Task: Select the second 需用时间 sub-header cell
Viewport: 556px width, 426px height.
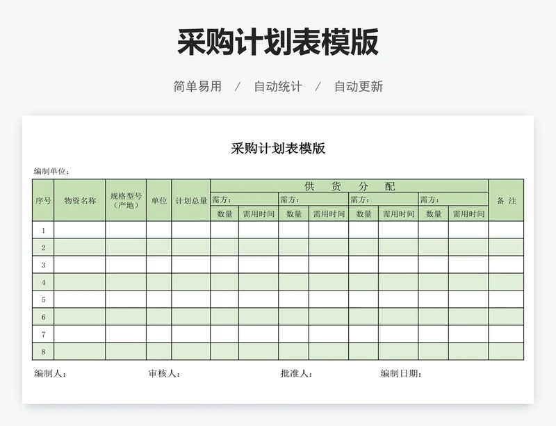Action: 329,213
